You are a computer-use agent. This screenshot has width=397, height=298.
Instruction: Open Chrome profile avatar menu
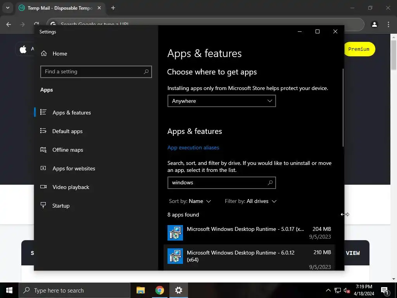[375, 24]
